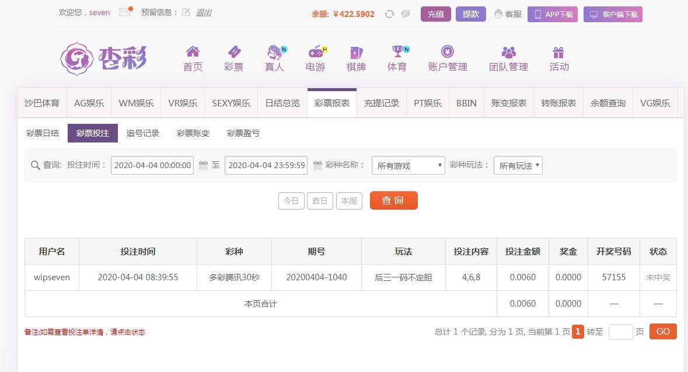
Task: Switch to AG娱乐 tab
Action: coord(89,103)
